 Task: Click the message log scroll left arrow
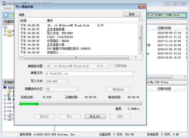[x=21, y=57]
